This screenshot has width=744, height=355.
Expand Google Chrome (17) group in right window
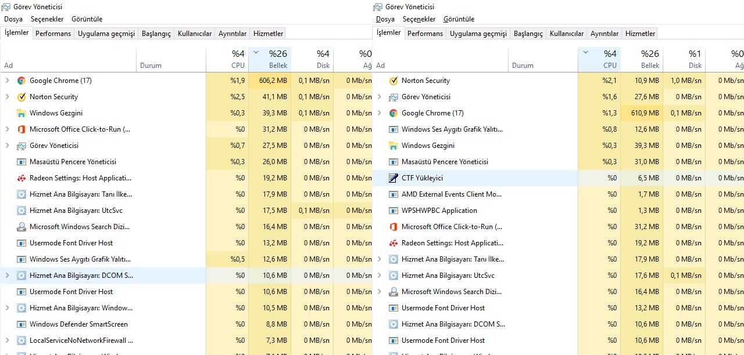click(379, 113)
